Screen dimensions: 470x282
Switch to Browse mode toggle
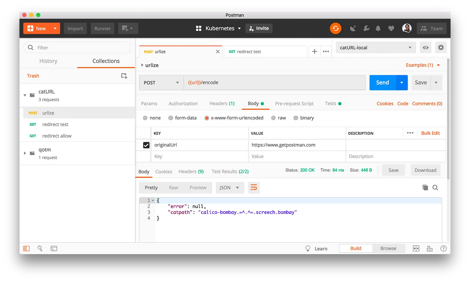coord(388,248)
